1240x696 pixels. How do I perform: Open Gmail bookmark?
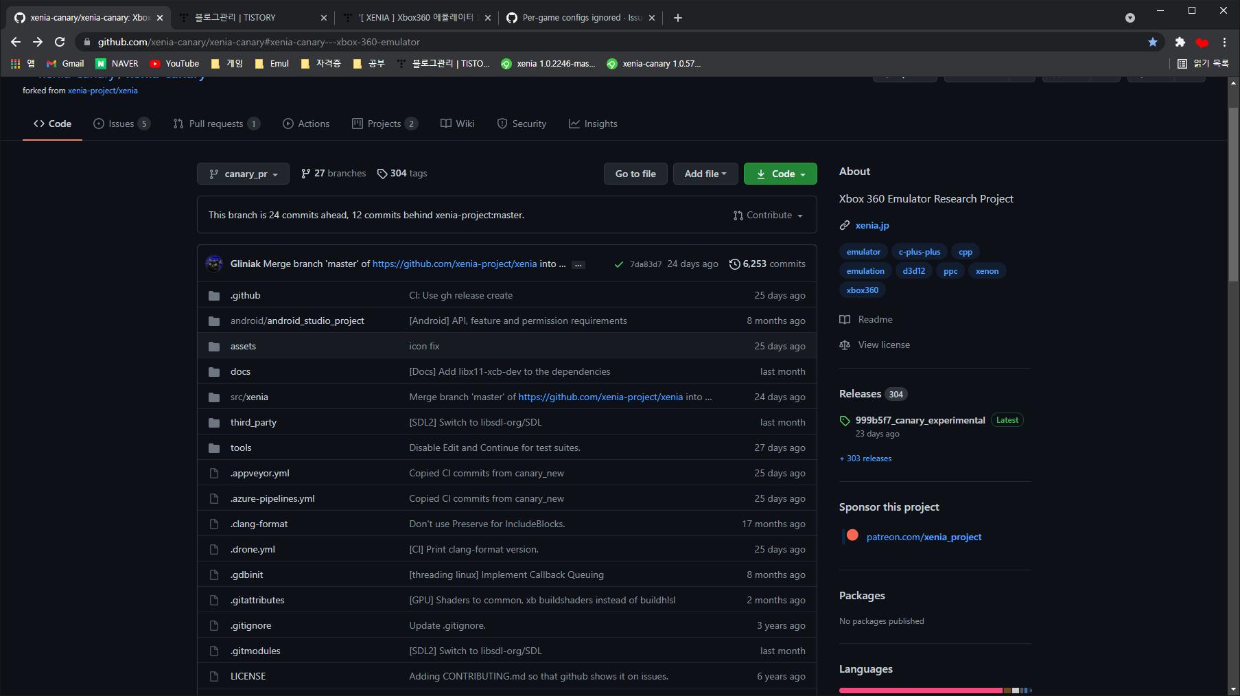pos(65,63)
